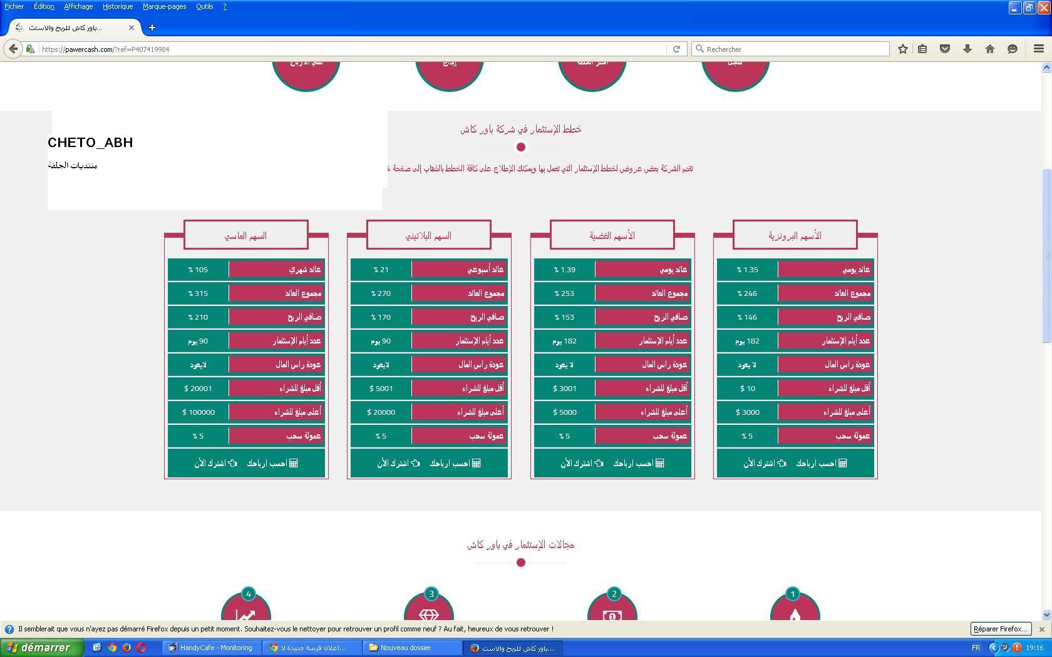Click the silver plan $ 3001 minimum value
This screenshot has width=1052, height=657.
(565, 389)
